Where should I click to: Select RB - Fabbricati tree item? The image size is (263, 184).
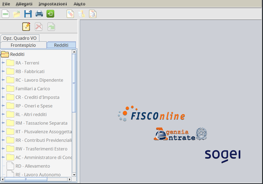coord(30,71)
